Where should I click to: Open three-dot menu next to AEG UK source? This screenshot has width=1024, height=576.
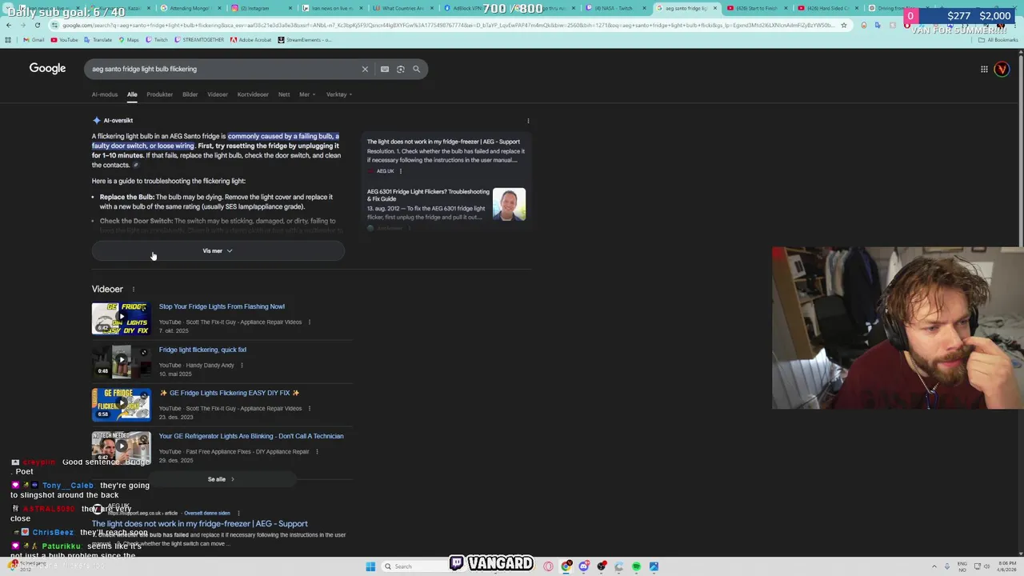[400, 171]
